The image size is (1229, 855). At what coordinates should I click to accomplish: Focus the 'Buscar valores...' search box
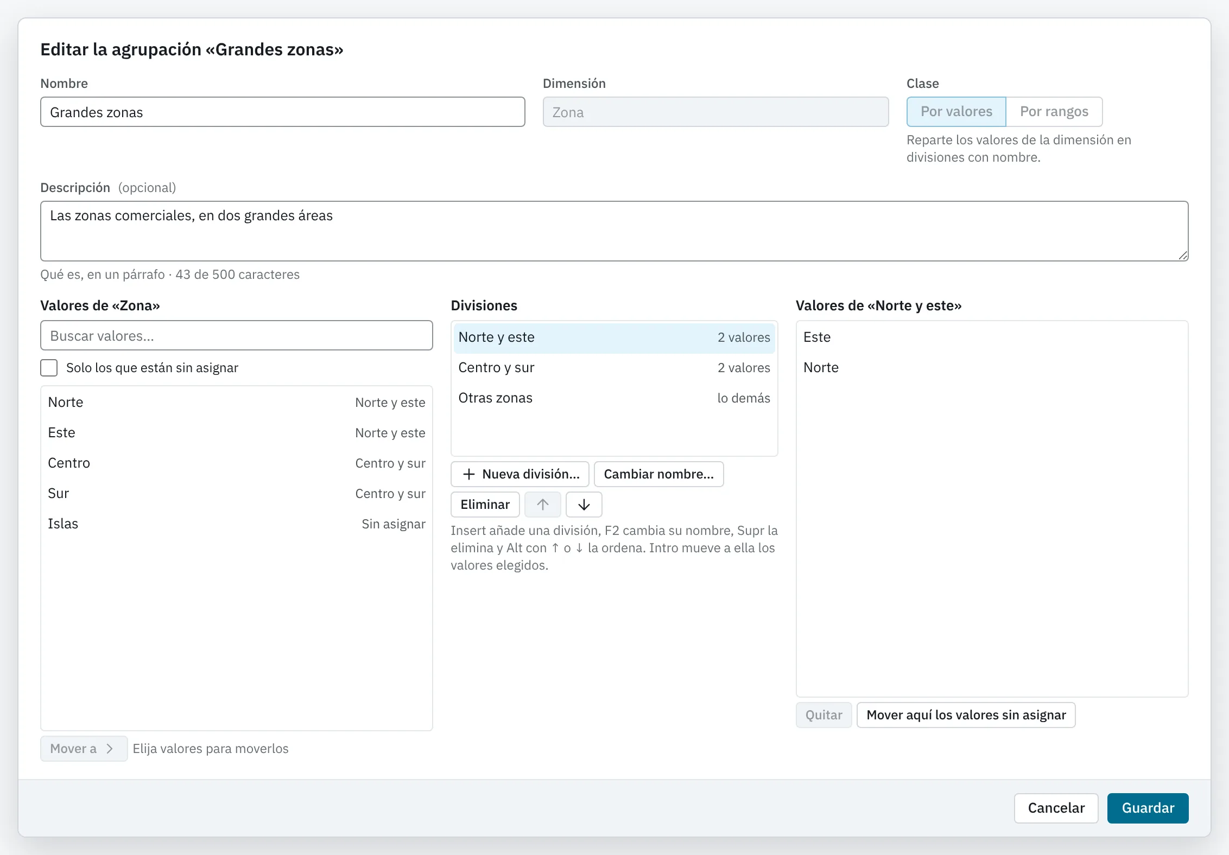tap(236, 335)
